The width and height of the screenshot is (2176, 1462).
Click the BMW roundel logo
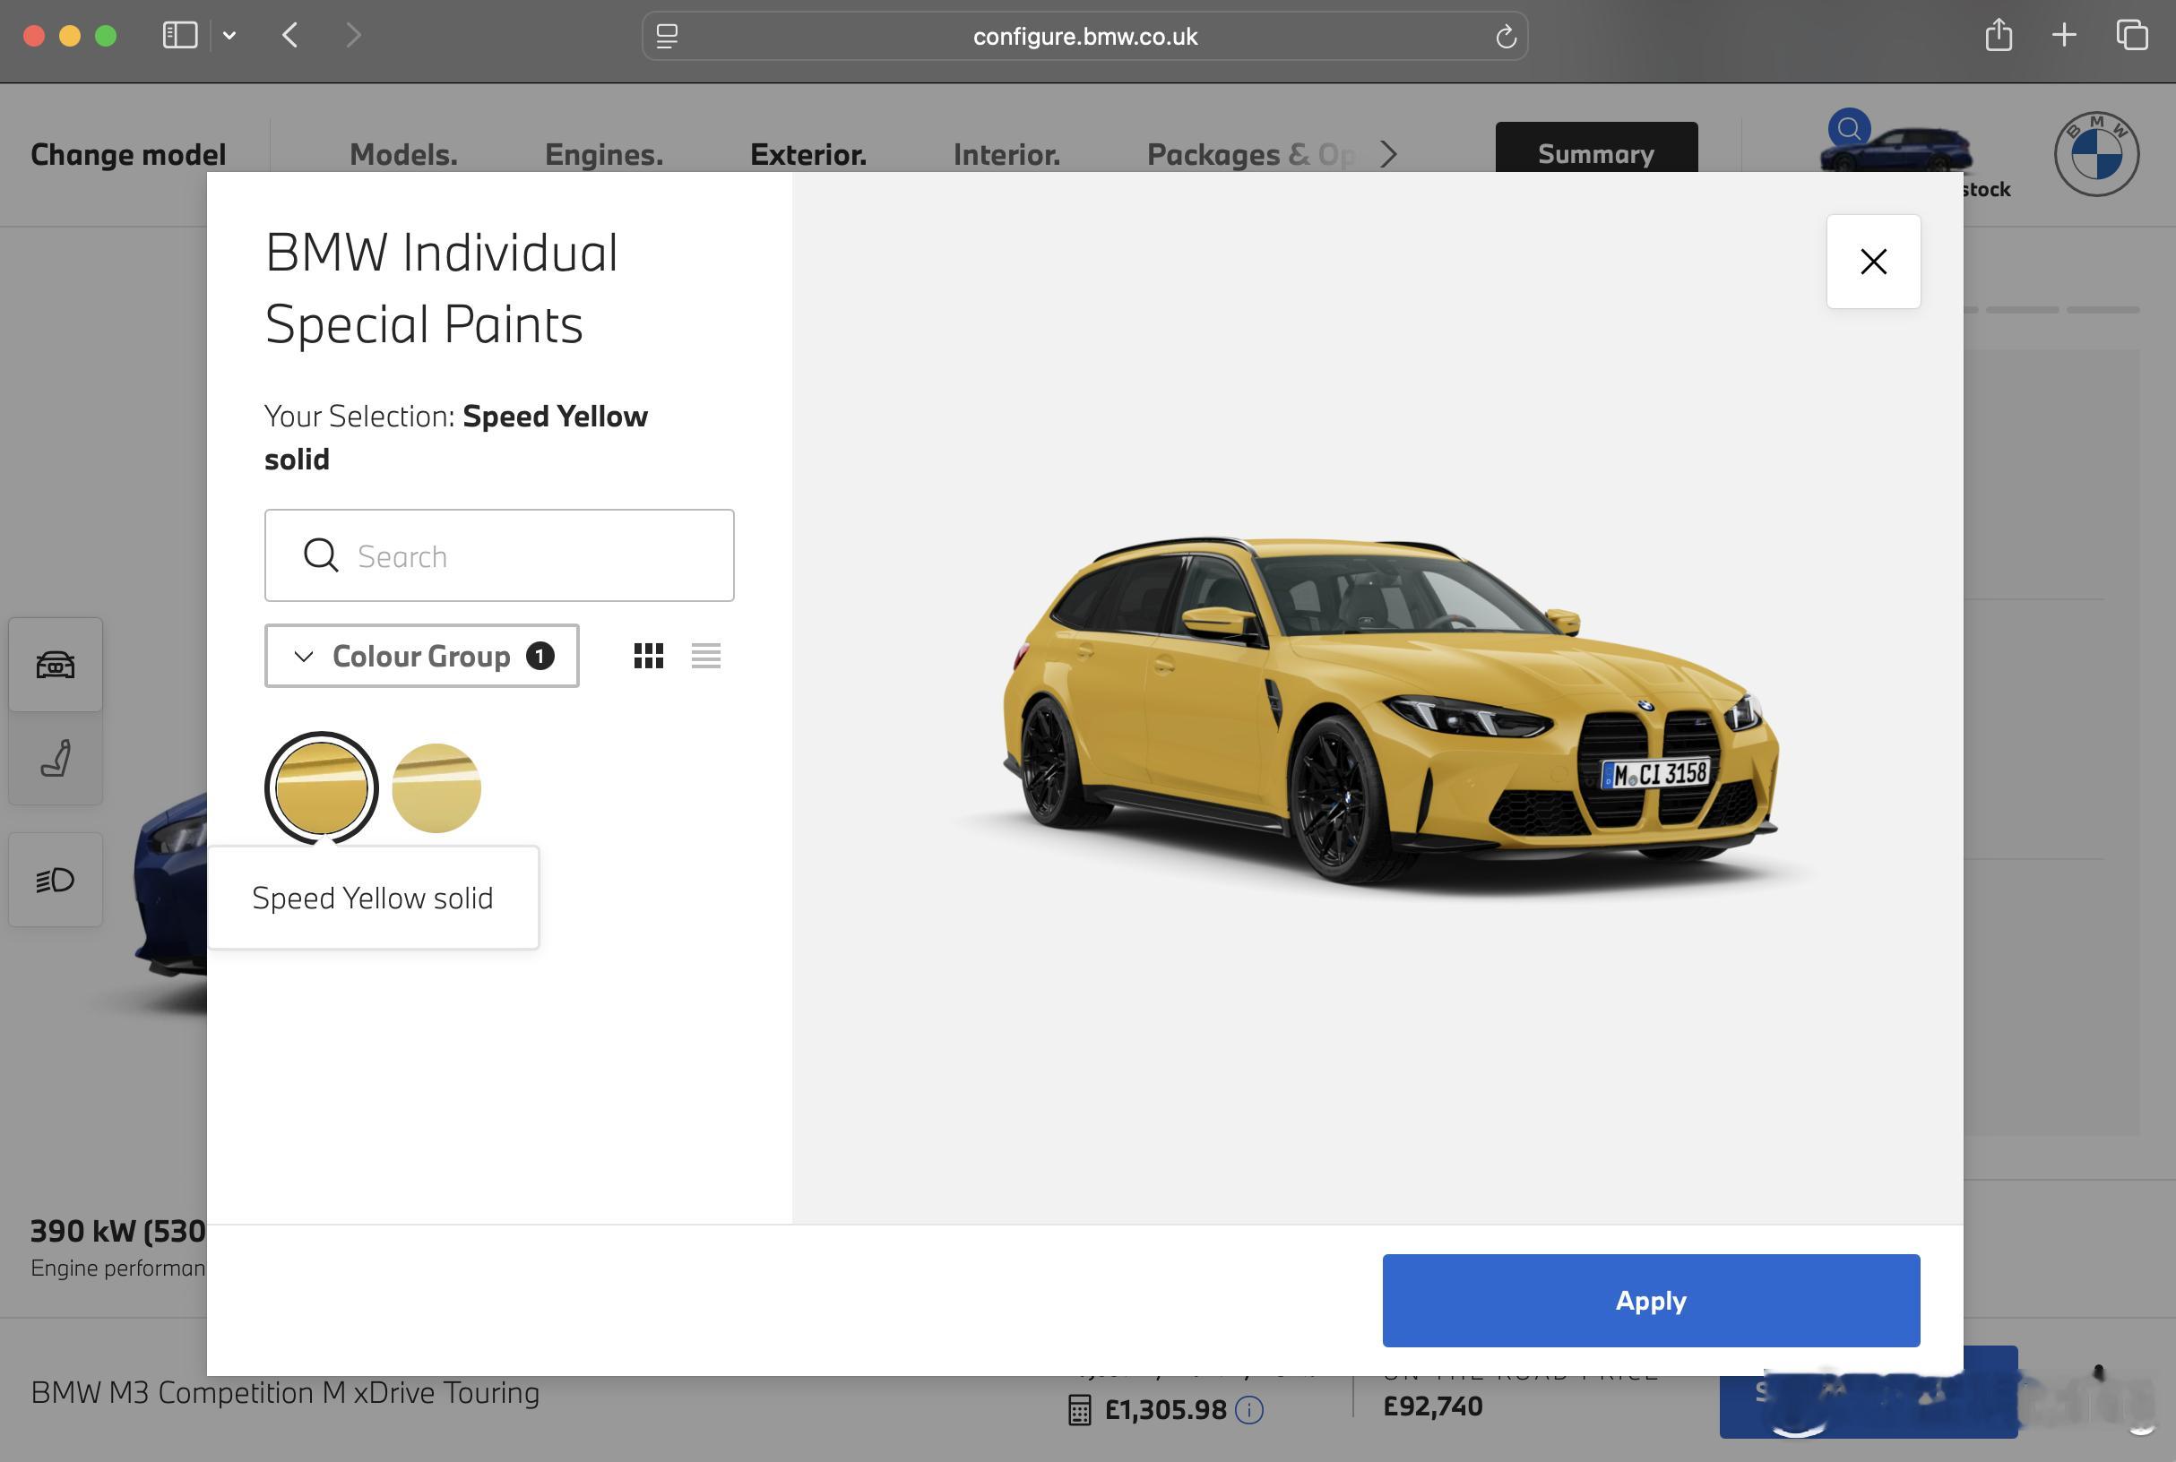2095,154
